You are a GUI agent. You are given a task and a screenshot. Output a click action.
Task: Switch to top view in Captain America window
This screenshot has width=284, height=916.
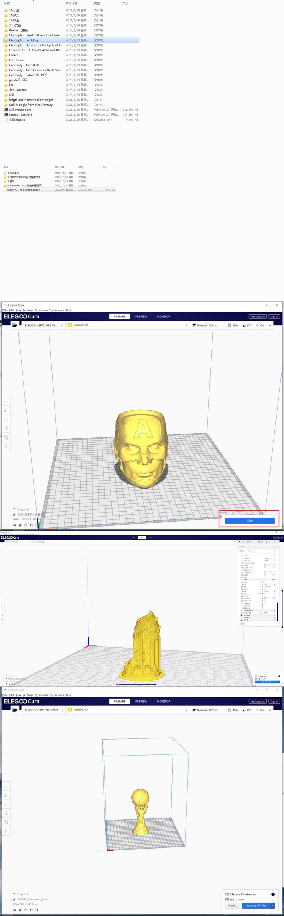pos(26,525)
